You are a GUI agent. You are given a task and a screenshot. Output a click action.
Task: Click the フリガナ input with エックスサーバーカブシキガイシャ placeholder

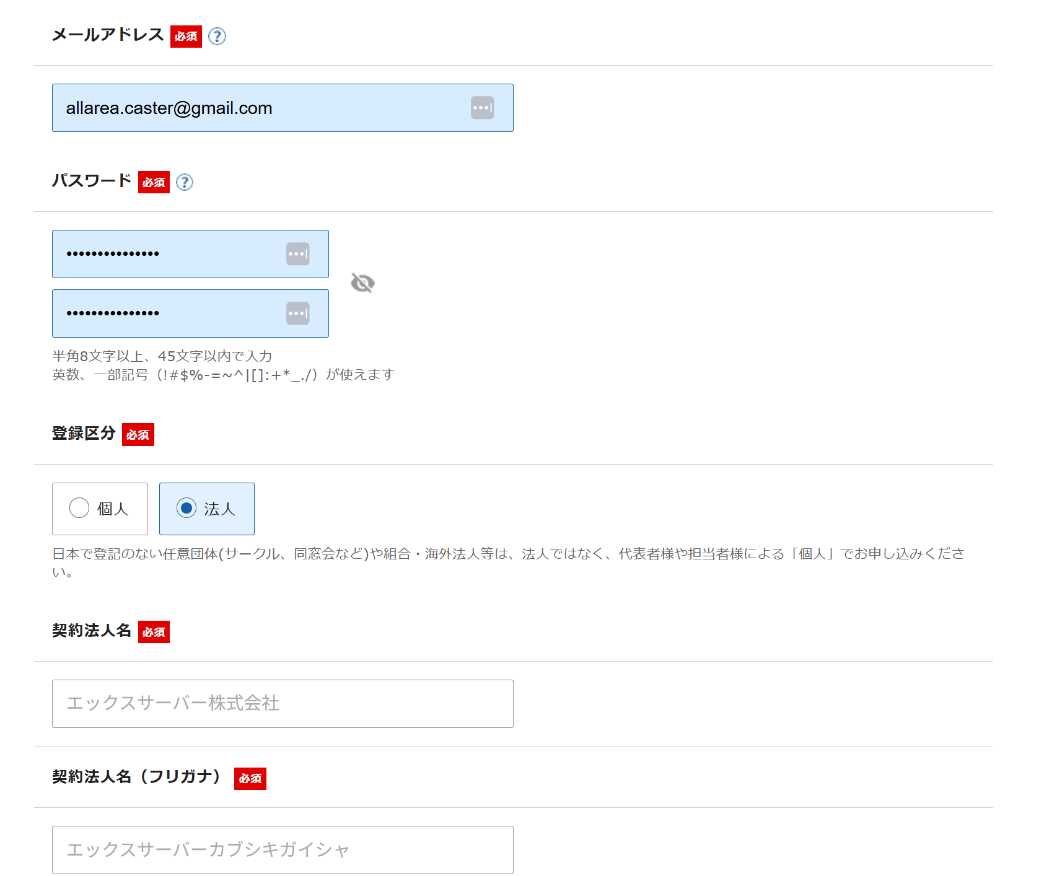[283, 850]
